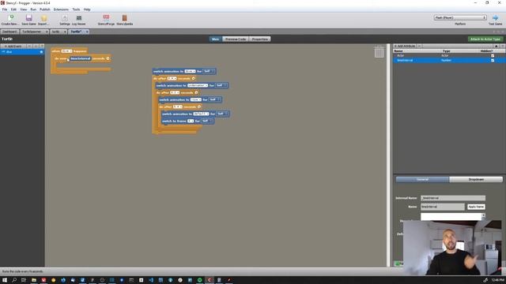Switch to the Preview Code view
The image size is (506, 284).
click(236, 39)
